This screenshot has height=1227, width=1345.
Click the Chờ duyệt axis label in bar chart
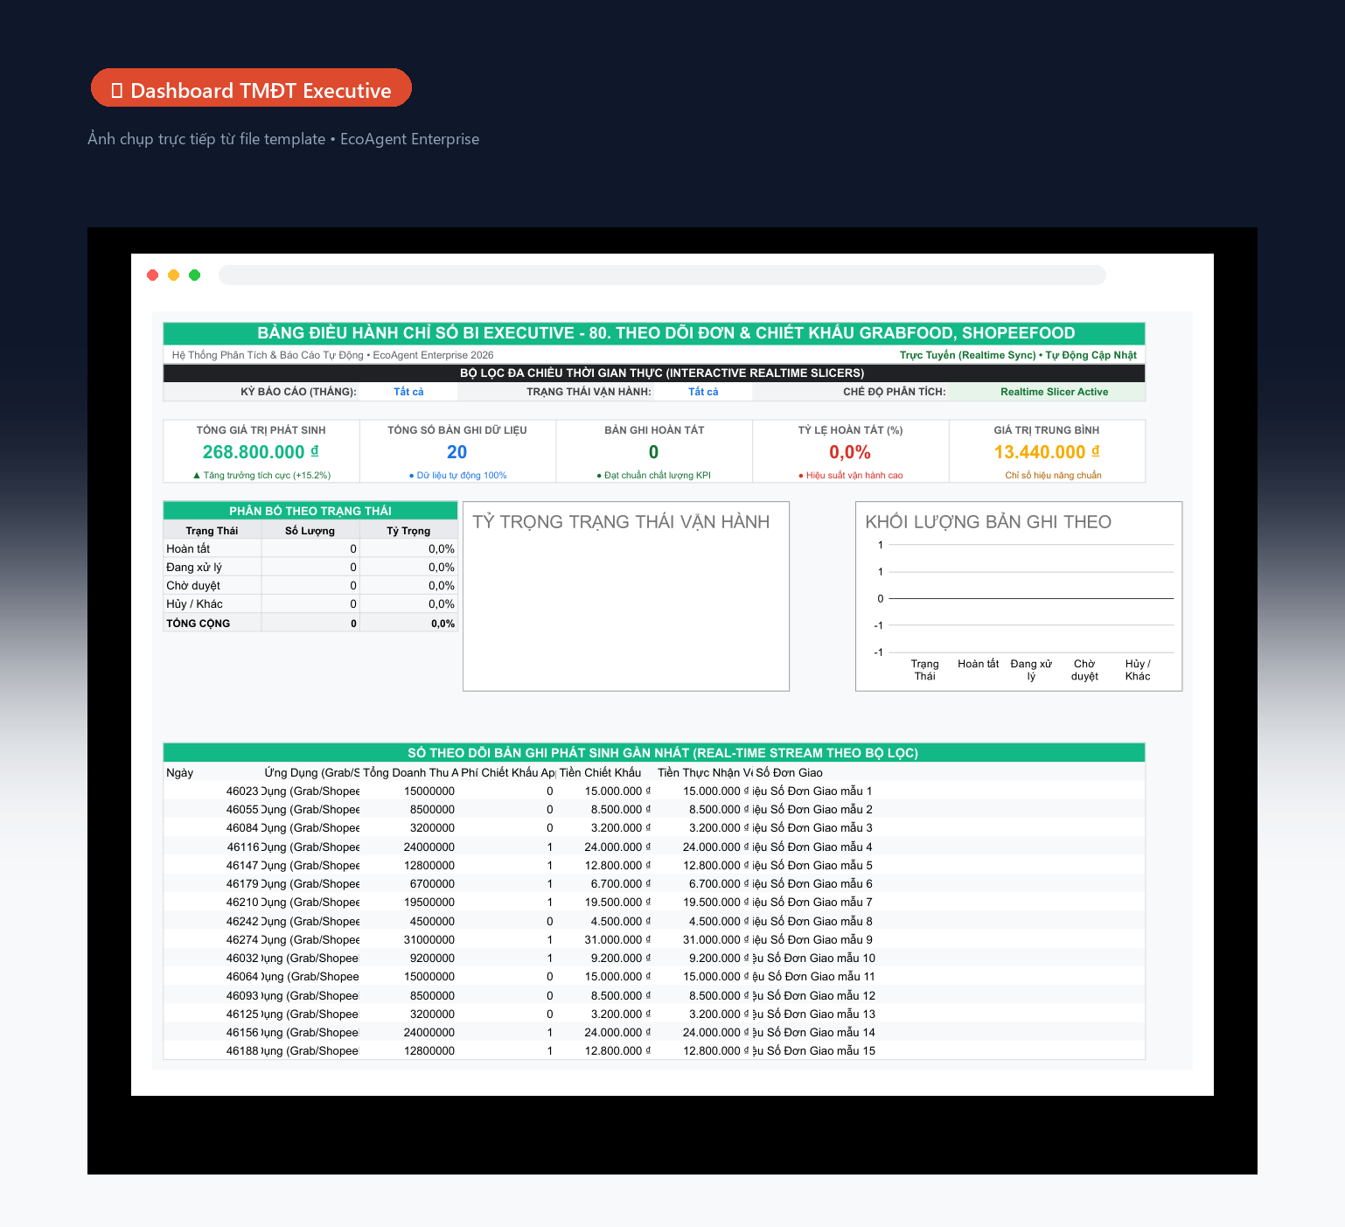[1084, 670]
